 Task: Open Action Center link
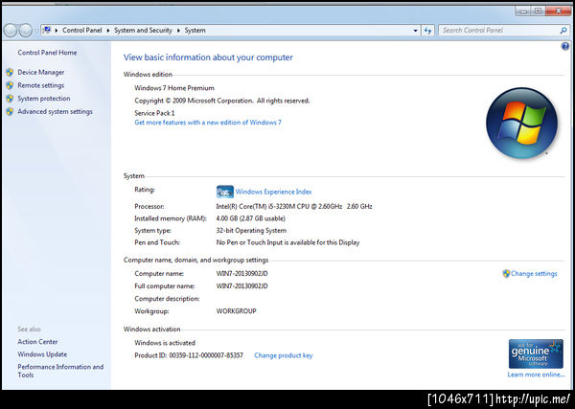(x=37, y=342)
